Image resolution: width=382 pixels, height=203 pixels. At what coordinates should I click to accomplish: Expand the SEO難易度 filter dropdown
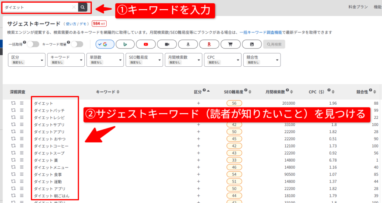coord(144,60)
